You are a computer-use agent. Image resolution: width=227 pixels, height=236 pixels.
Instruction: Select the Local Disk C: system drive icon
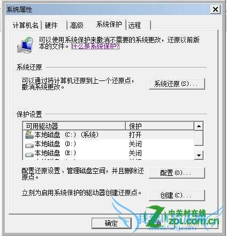pyautogui.click(x=29, y=135)
